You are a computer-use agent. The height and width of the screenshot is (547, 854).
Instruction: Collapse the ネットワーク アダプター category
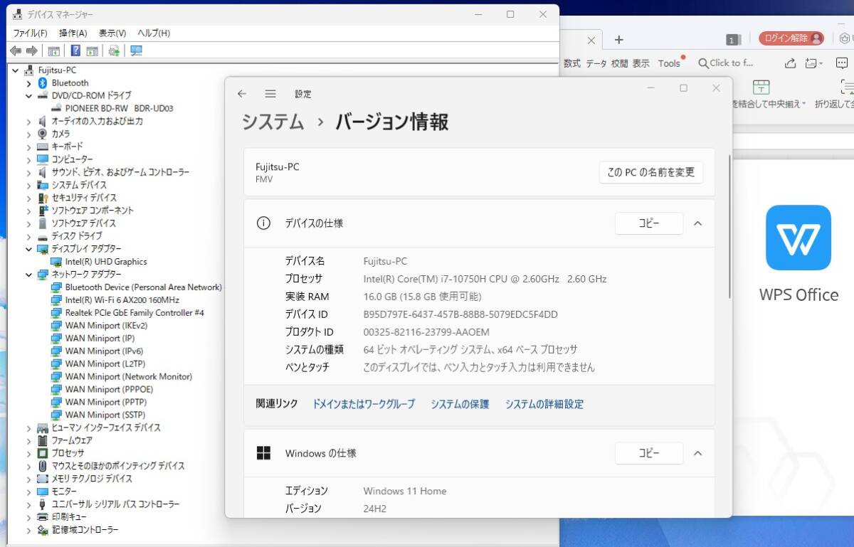tap(28, 275)
